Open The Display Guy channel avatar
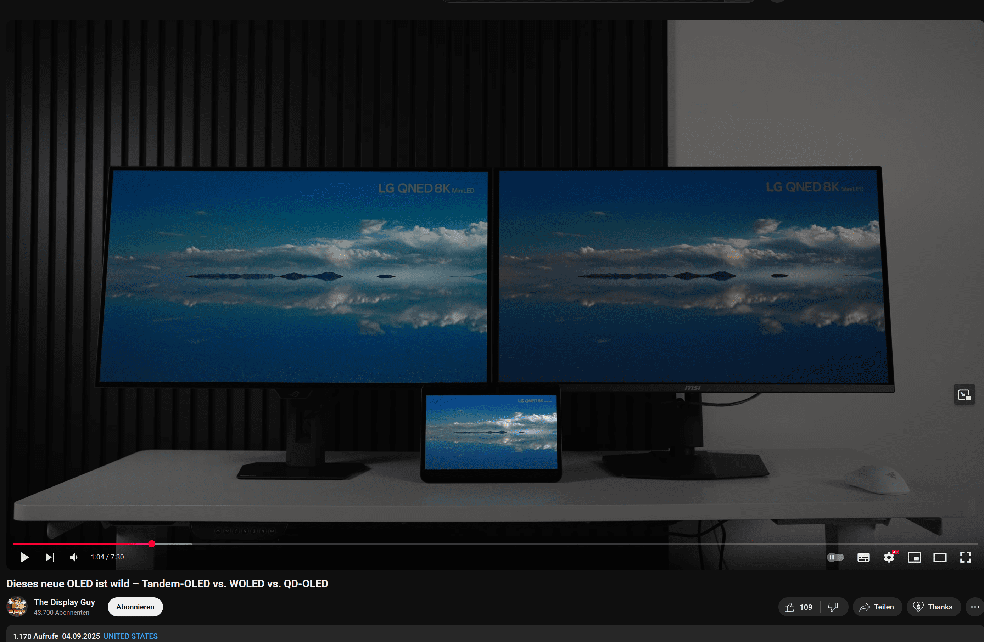 tap(17, 607)
